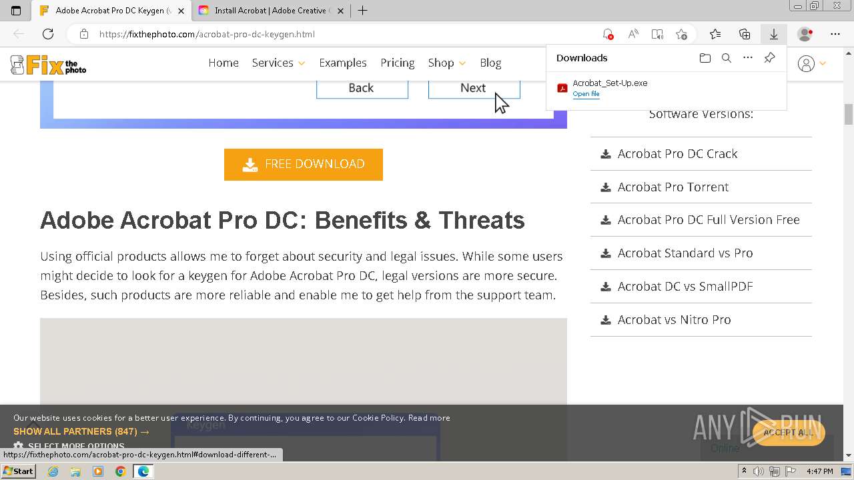Viewport: 854px width, 480px height.
Task: Open media player taskbar icon
Action: coord(98,471)
